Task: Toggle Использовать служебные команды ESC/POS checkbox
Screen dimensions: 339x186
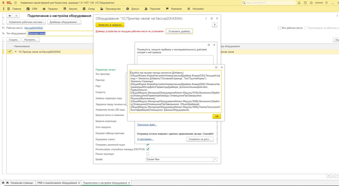Action: [148, 149]
